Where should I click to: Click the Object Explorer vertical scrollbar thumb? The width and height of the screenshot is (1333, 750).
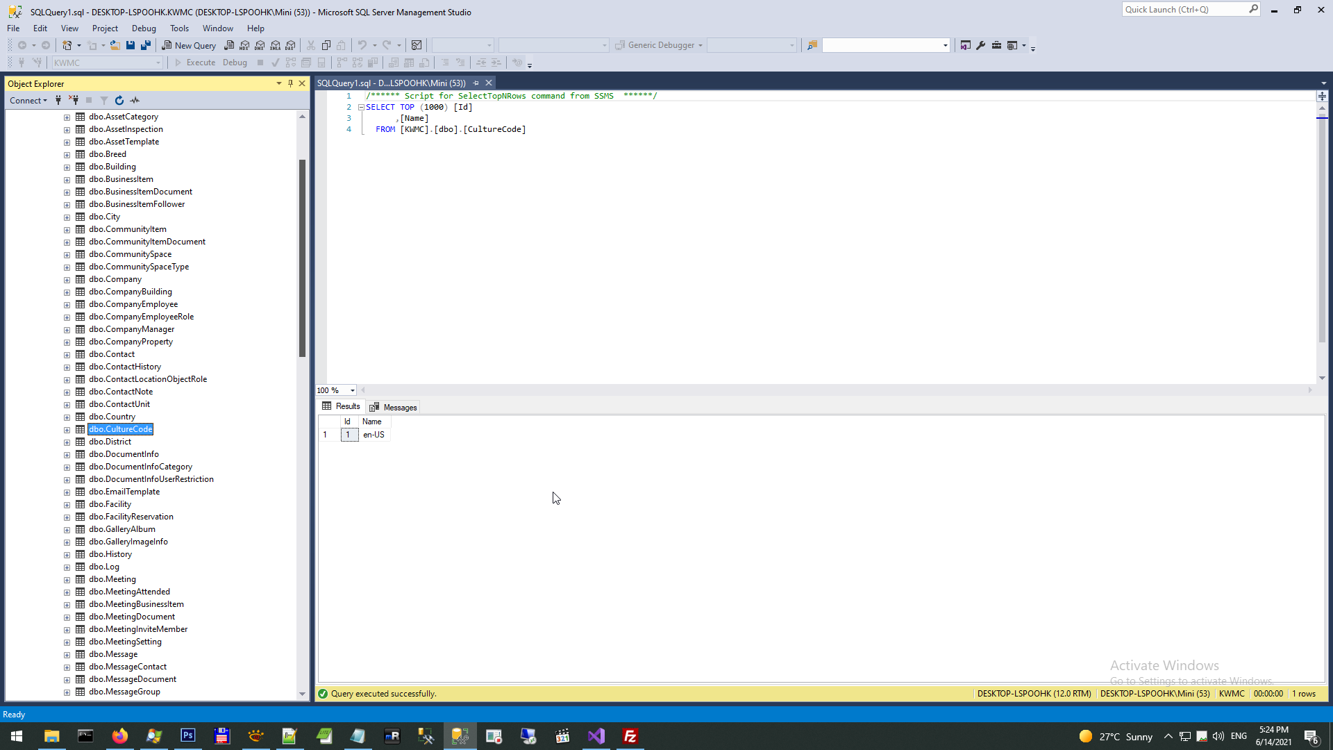(302, 257)
